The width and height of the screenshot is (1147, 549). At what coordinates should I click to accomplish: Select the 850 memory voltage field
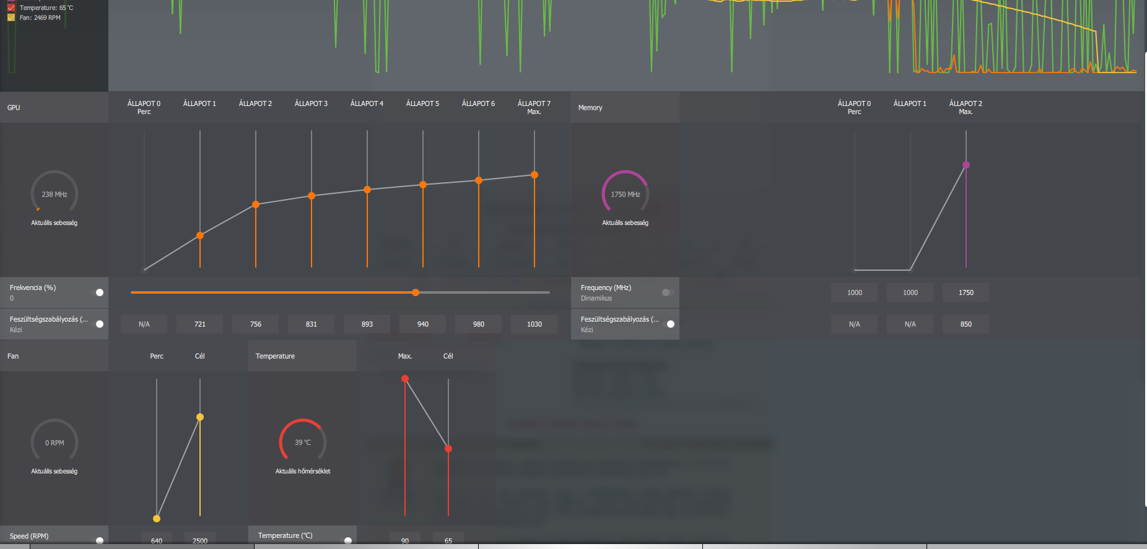click(x=966, y=324)
